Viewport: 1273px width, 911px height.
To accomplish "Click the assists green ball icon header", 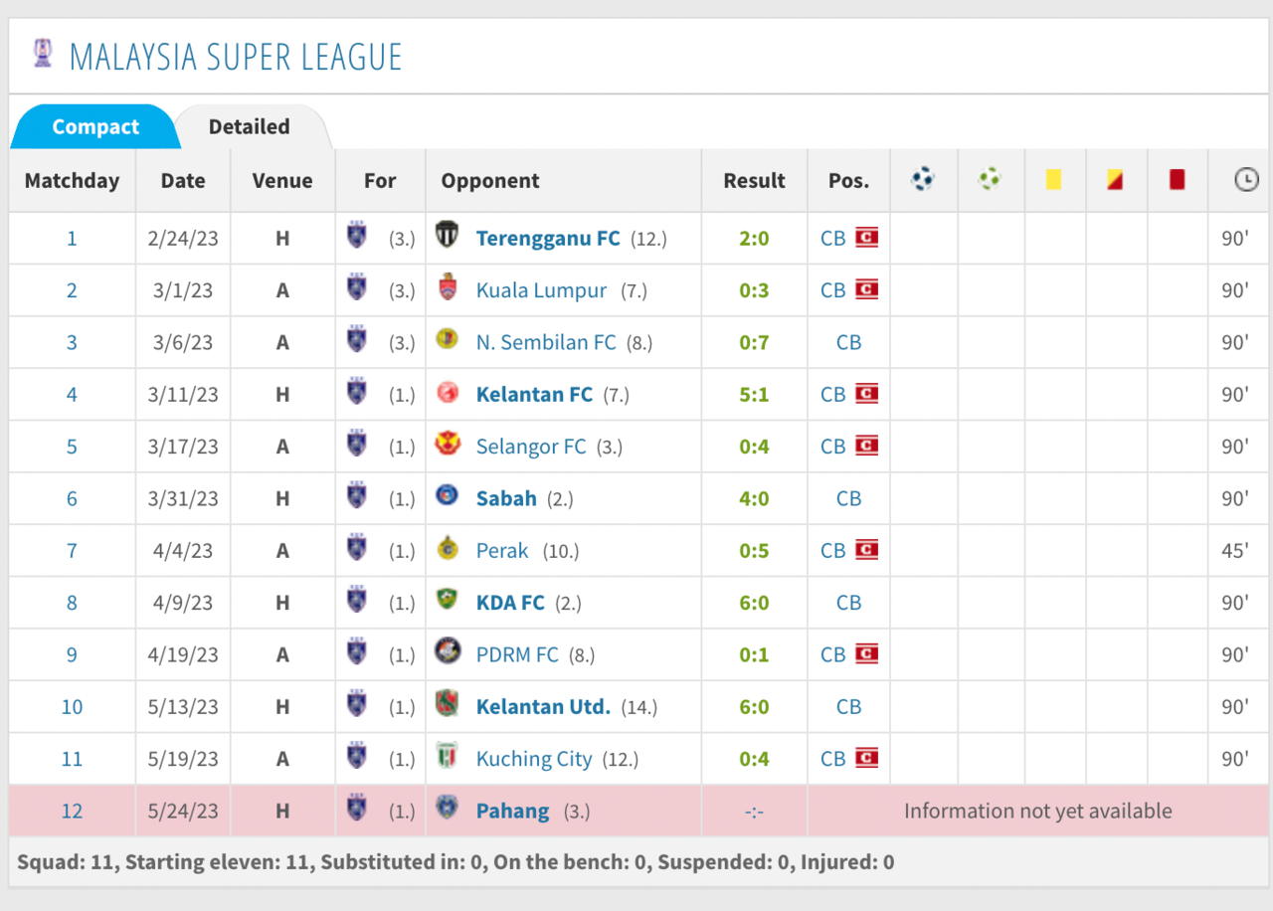I will point(990,180).
